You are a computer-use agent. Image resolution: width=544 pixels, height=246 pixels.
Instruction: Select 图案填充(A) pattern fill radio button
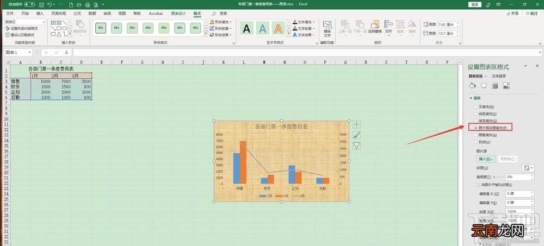click(475, 135)
